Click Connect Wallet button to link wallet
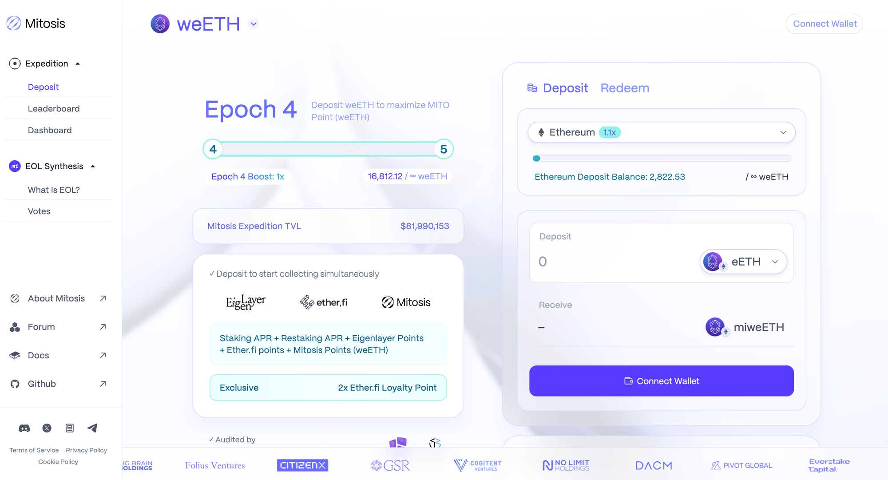Screen dimensions: 888x480 [661, 380]
